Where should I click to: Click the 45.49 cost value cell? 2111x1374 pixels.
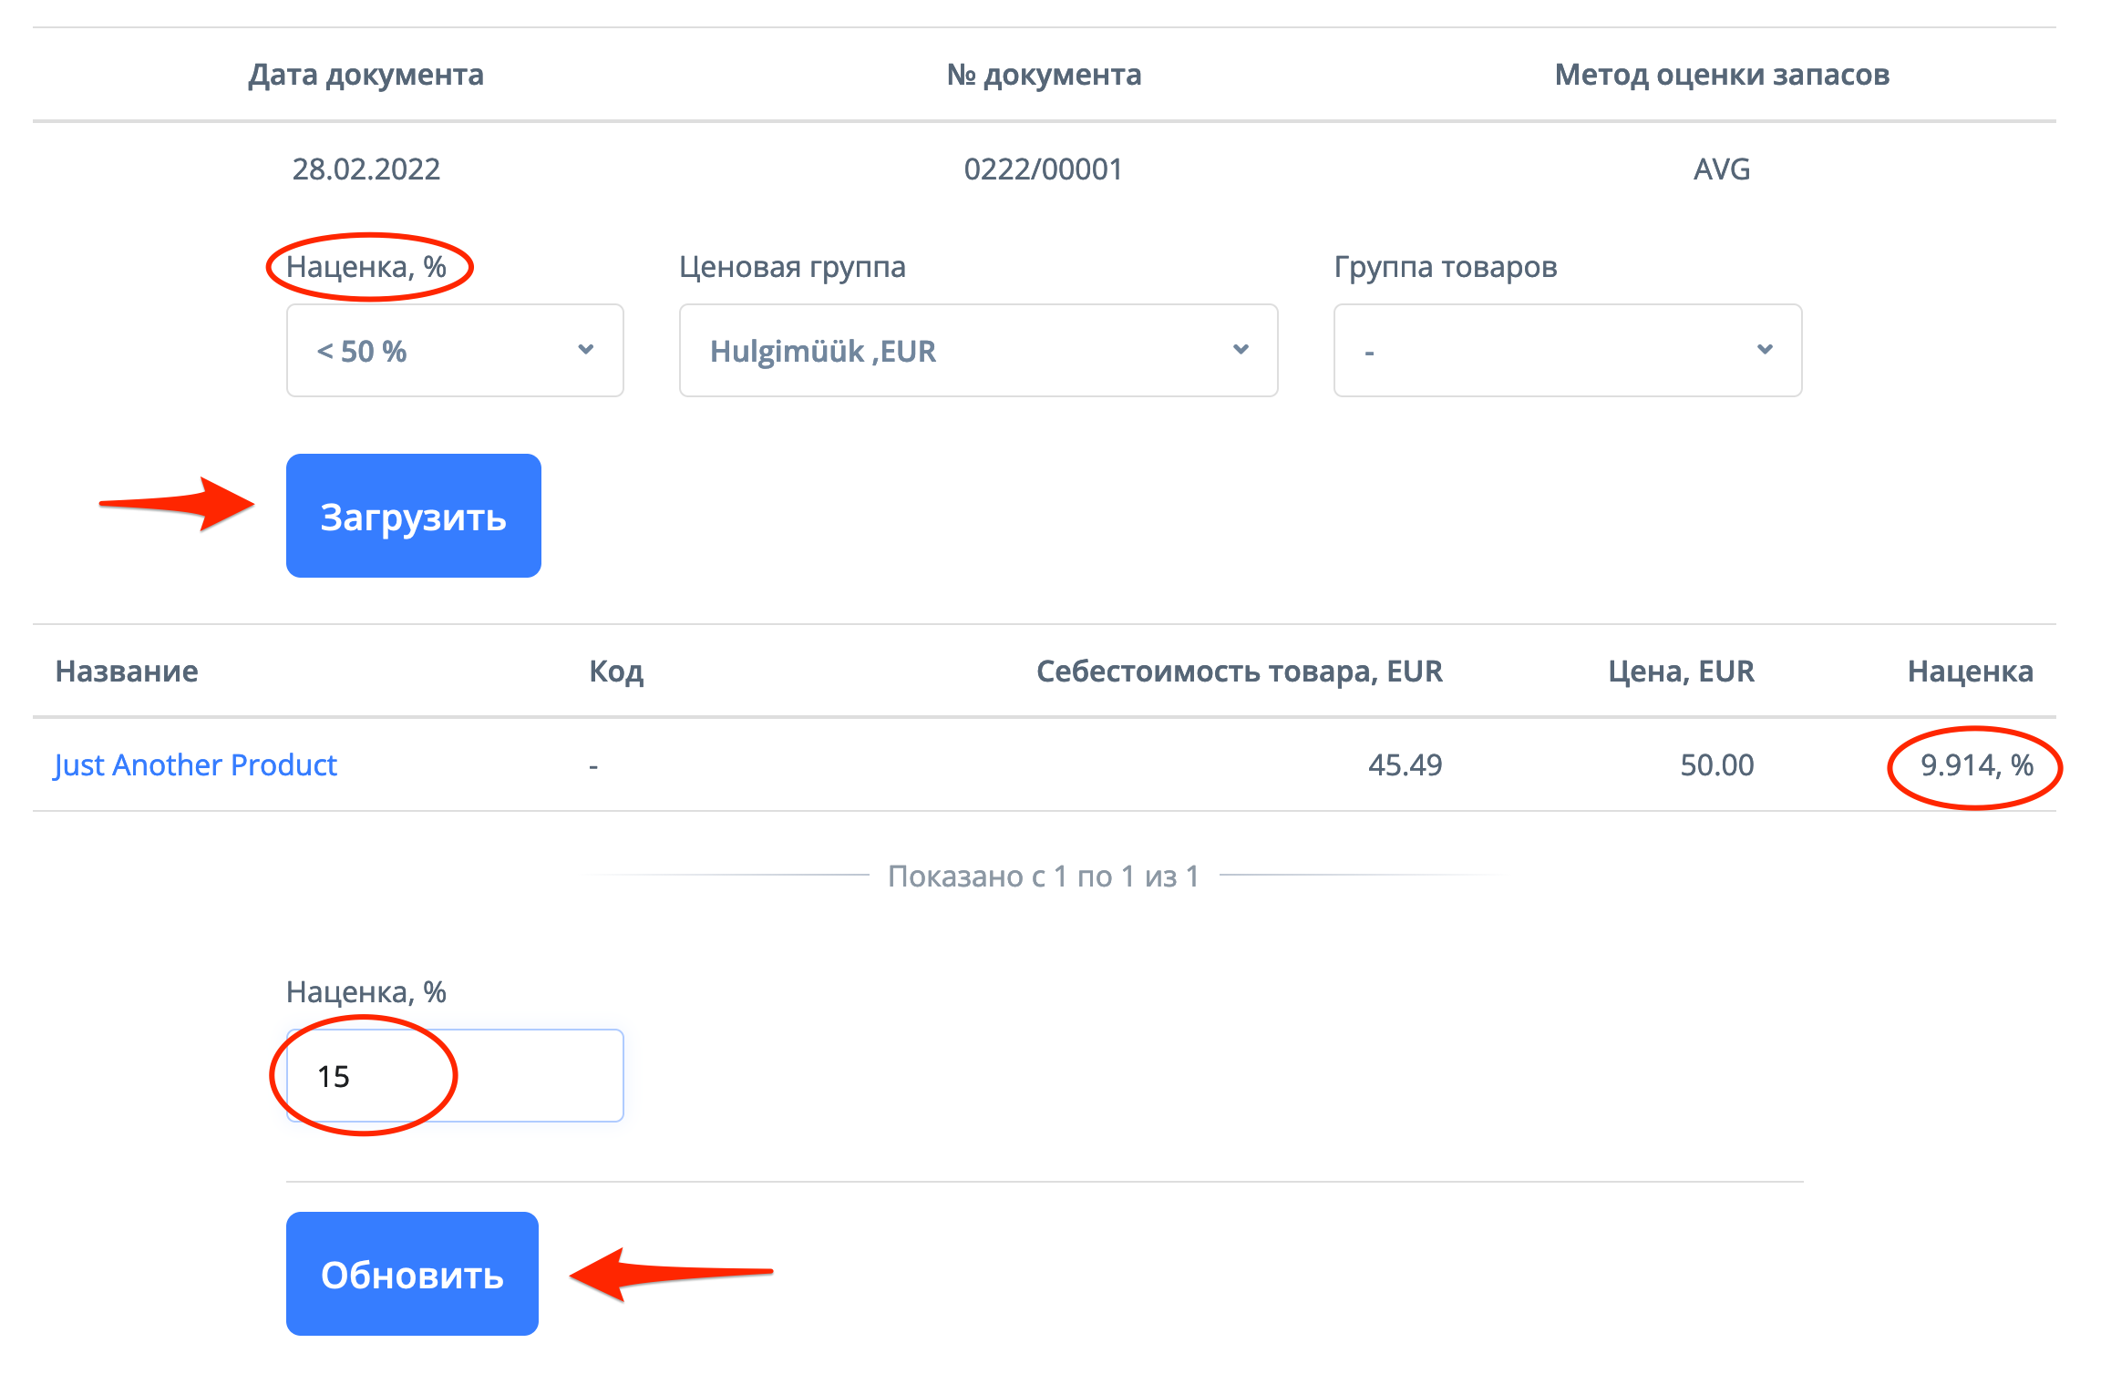tap(1405, 765)
